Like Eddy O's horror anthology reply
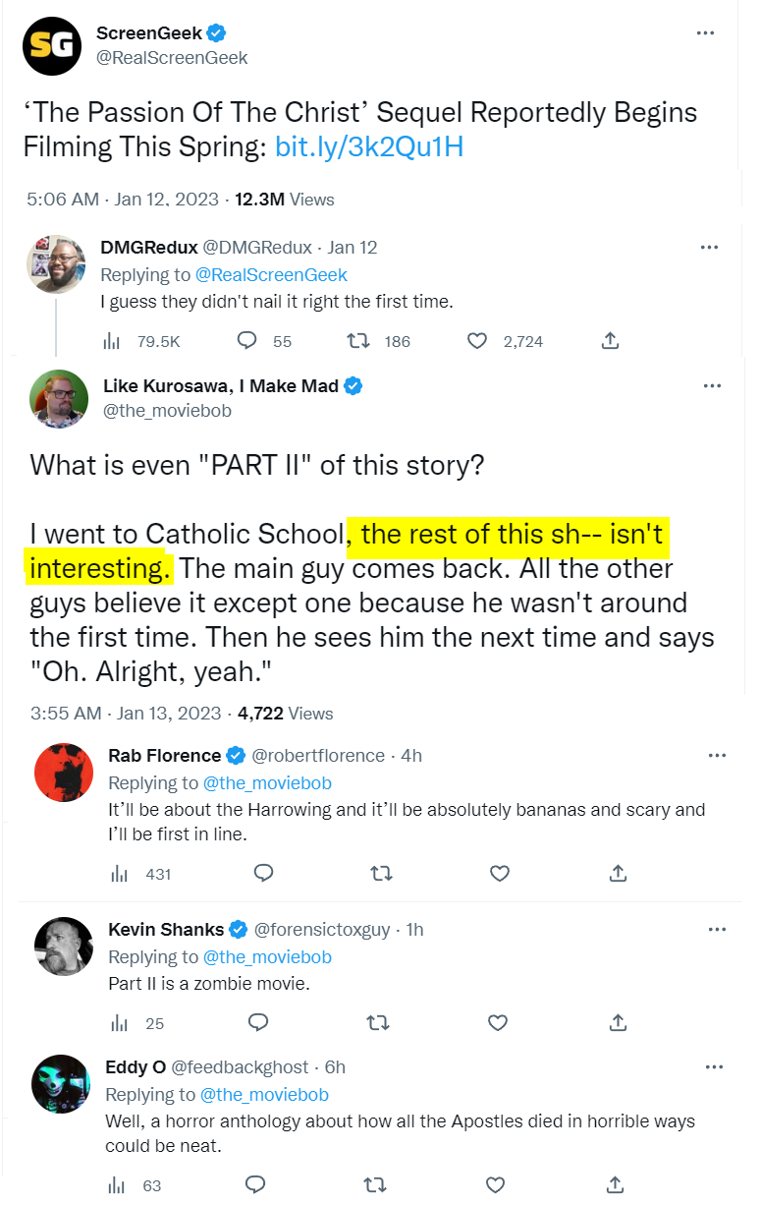 [496, 1184]
